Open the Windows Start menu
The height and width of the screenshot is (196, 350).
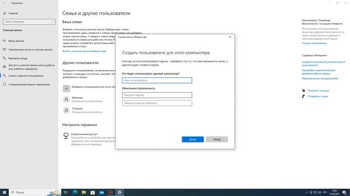(4, 192)
